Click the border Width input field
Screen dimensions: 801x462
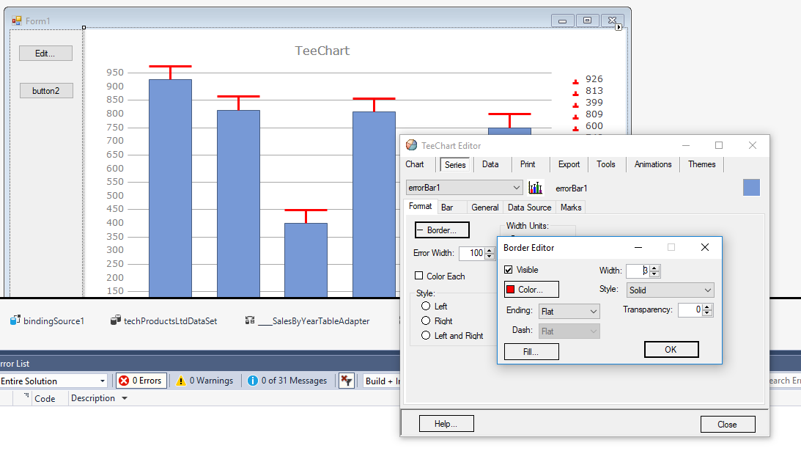coord(638,271)
